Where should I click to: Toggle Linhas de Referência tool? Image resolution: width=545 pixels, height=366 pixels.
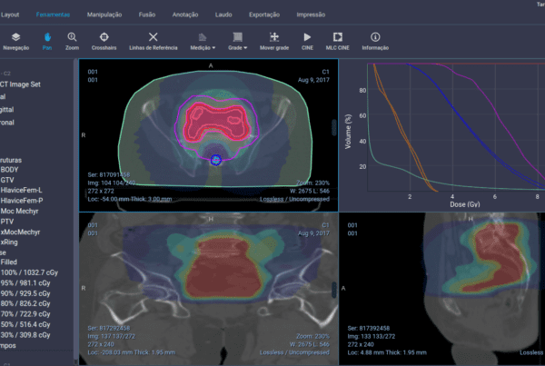point(153,40)
